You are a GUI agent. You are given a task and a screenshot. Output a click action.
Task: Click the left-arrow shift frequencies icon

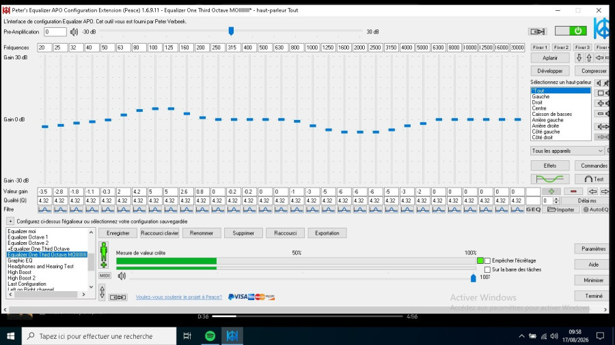(x=599, y=58)
